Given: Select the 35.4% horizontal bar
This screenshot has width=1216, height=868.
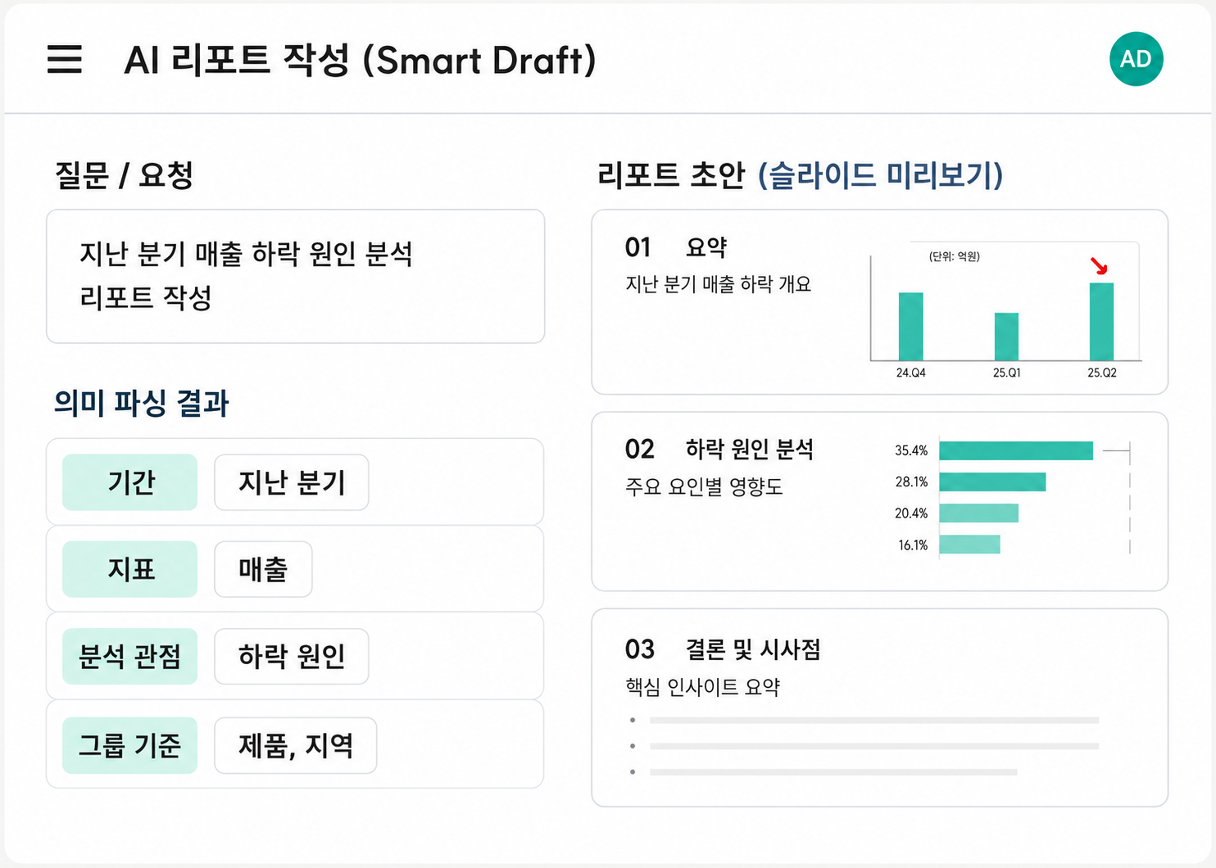Looking at the screenshot, I should (1016, 450).
